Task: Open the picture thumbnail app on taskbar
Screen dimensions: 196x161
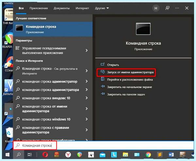Action: (x=183, y=155)
